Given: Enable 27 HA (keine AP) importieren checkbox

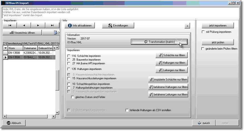Looking at the screenshot, I should click(x=69, y=63).
